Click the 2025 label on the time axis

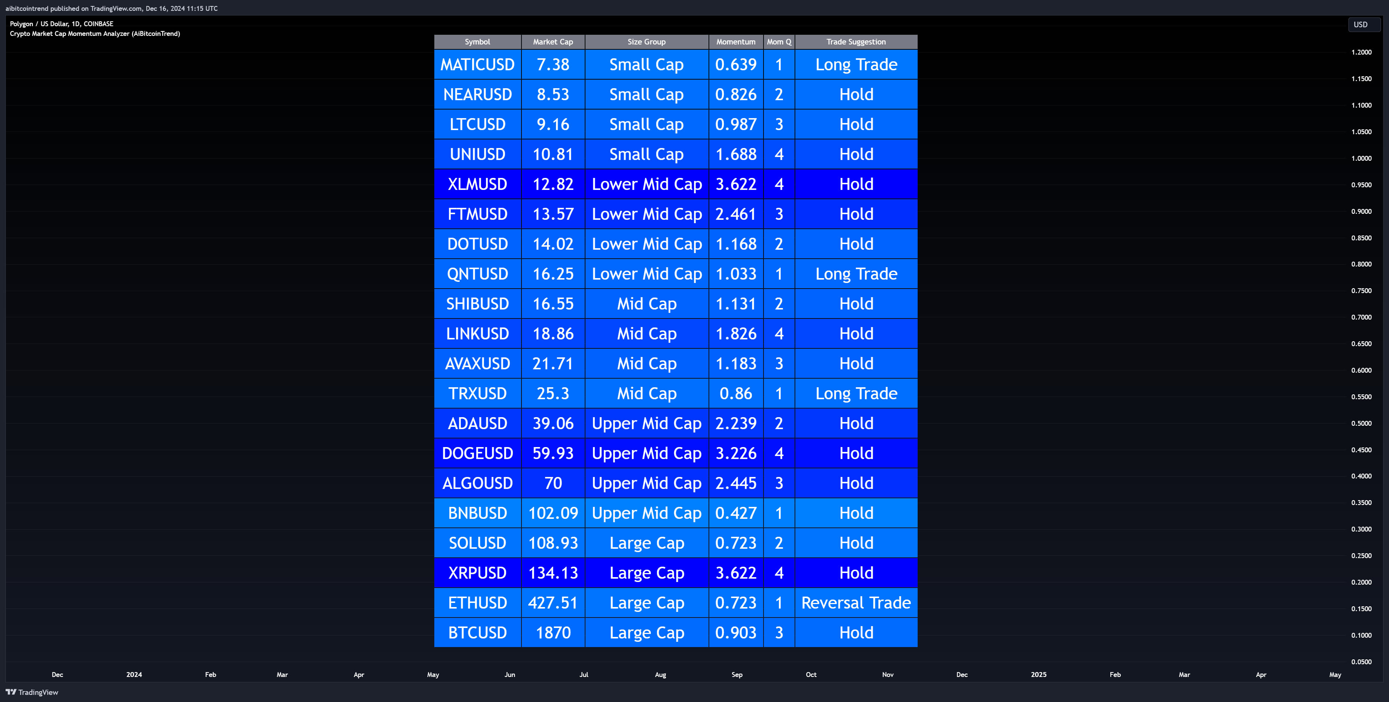(x=1038, y=674)
